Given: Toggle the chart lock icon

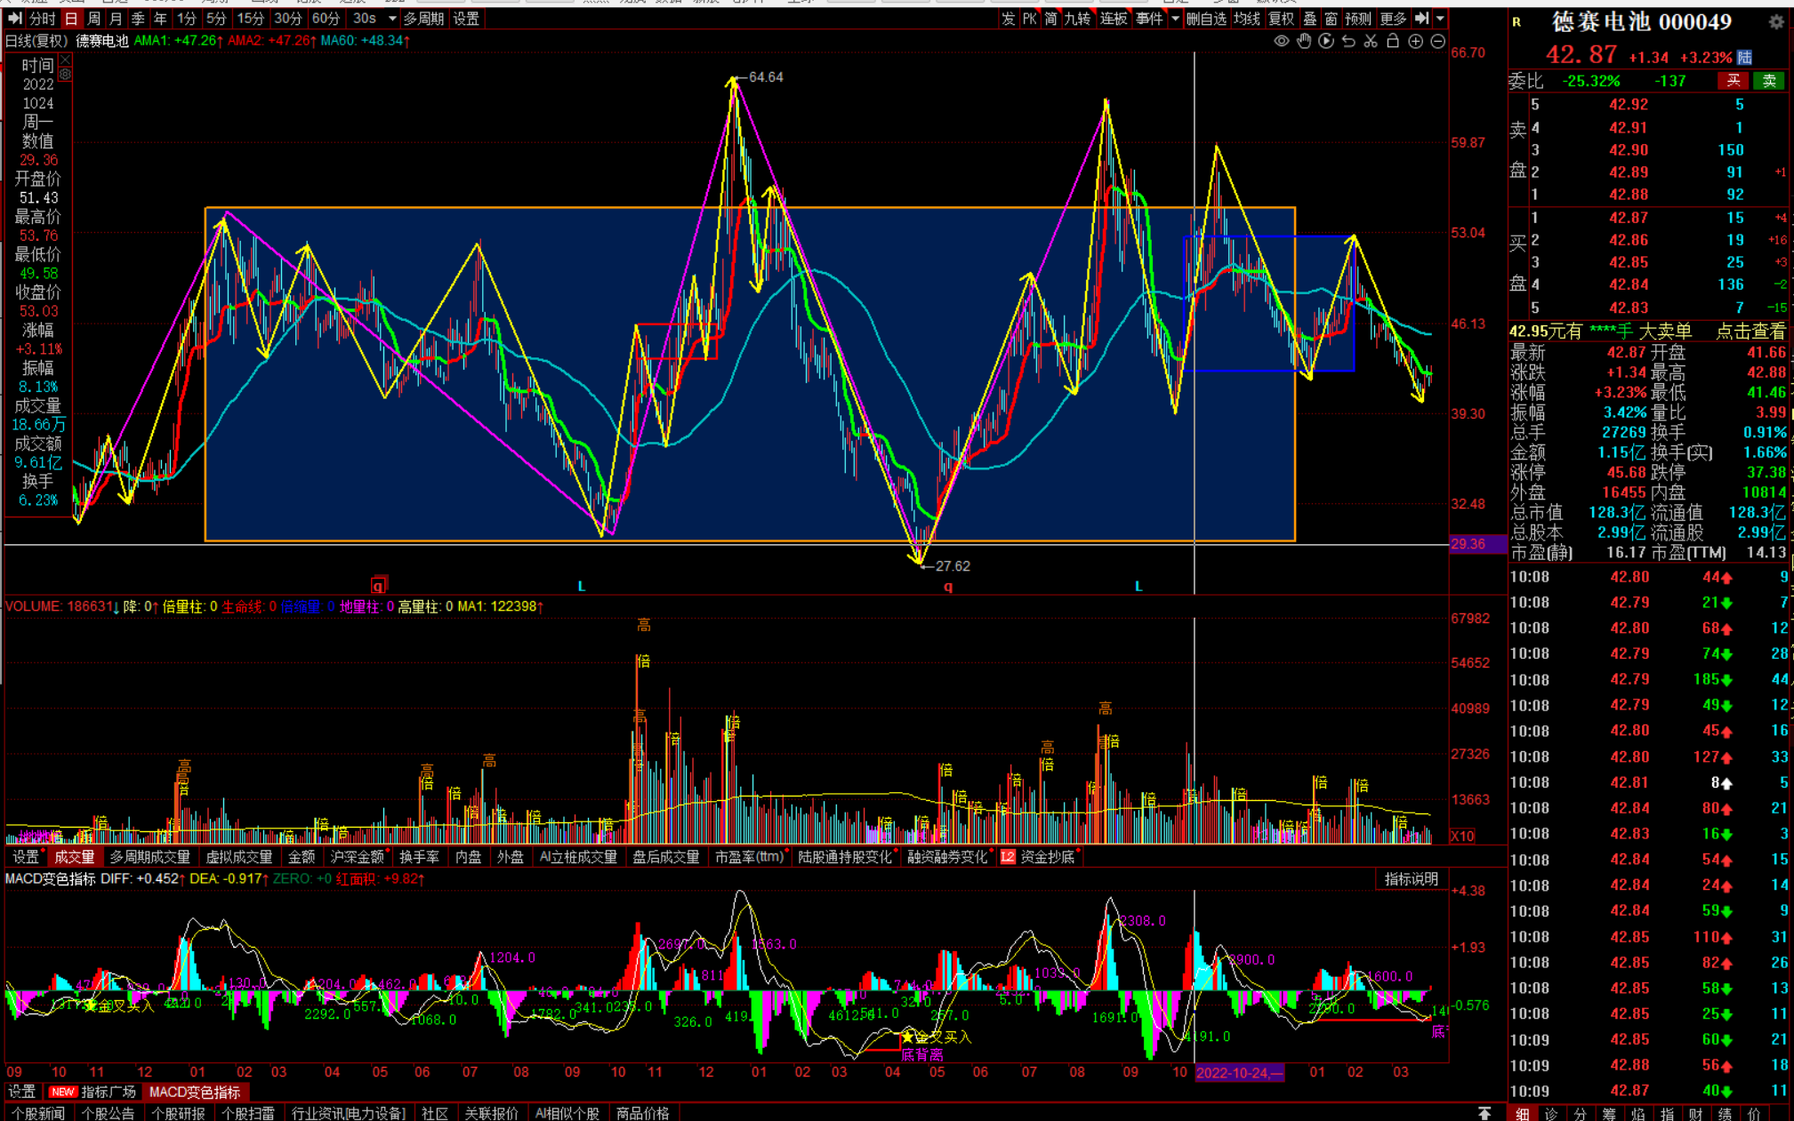Looking at the screenshot, I should point(1393,41).
